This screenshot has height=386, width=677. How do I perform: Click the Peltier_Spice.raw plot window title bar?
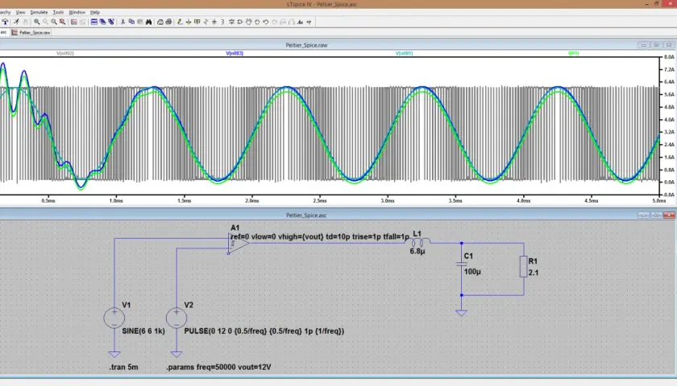(306, 45)
